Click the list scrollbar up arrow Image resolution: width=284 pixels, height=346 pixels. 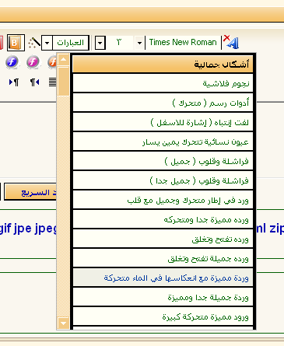point(63,60)
